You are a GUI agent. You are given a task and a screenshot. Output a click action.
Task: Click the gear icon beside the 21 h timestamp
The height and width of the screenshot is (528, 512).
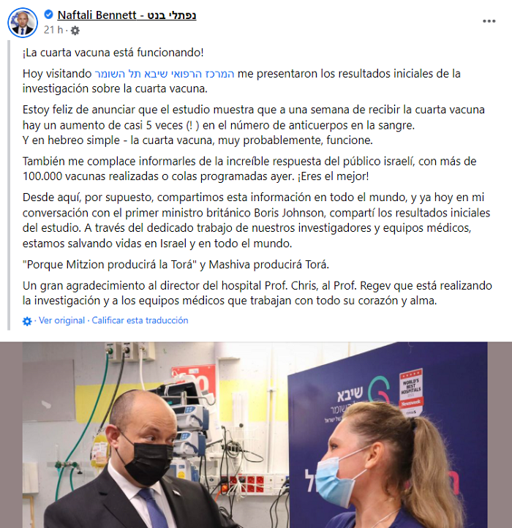(x=75, y=31)
